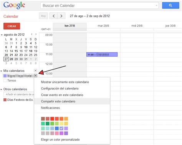Image resolution: width=182 pixels, height=145 pixels.
Task: Click the dropdown arrow beside the blurred calendar name
Action: point(35,76)
